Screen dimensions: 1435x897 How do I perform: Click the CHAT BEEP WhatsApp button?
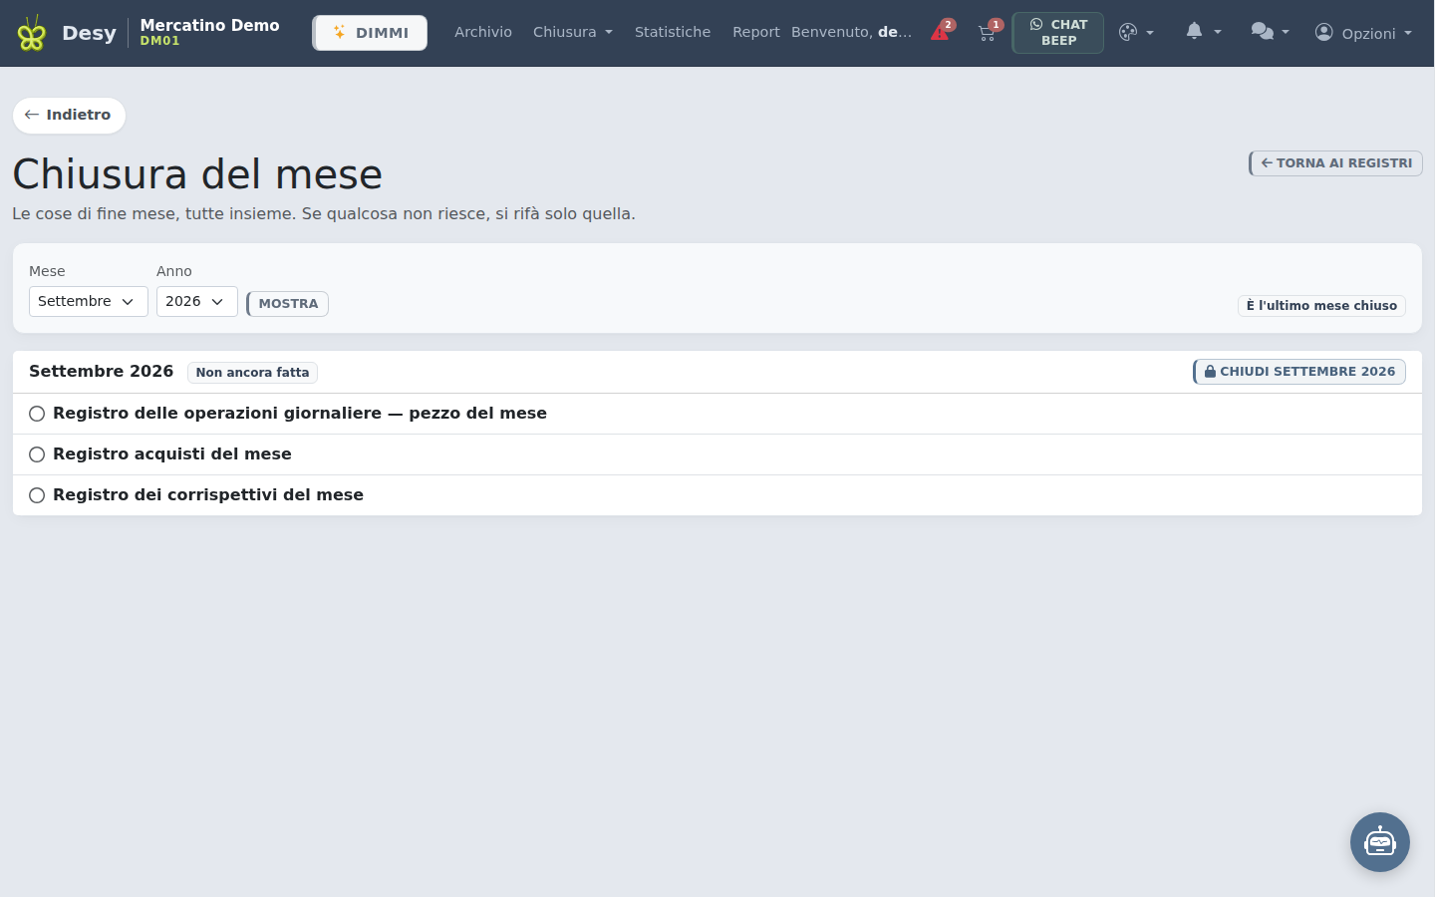coord(1058,33)
